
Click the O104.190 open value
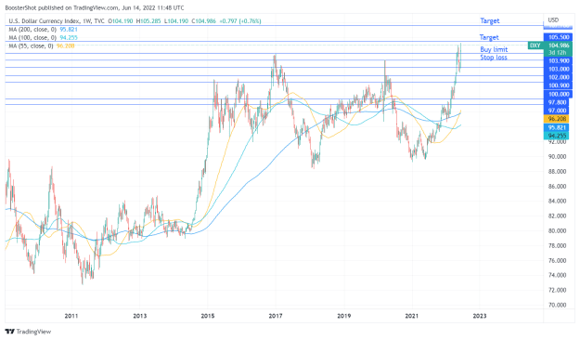click(121, 21)
